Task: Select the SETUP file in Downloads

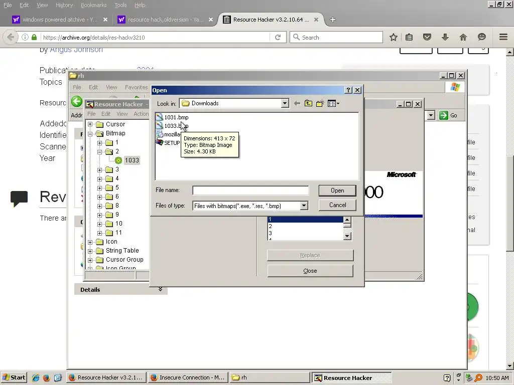Action: (x=168, y=143)
